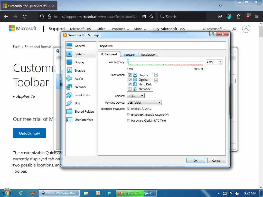Open the Audio speaker icon
This screenshot has width=263, height=197.
[69, 78]
